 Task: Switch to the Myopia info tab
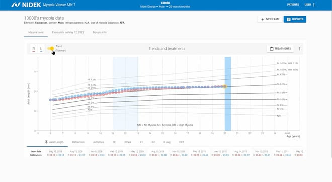[x=100, y=32]
